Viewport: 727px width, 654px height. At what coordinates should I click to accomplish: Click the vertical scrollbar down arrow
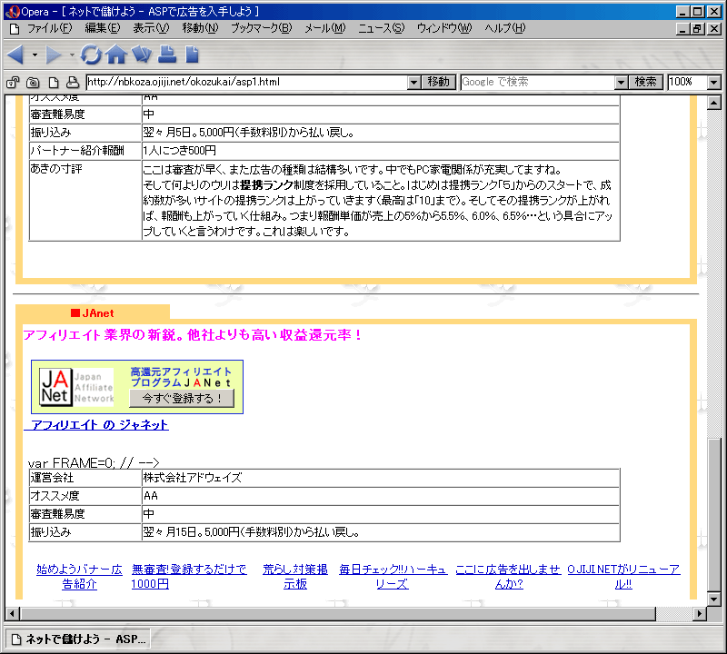(714, 599)
